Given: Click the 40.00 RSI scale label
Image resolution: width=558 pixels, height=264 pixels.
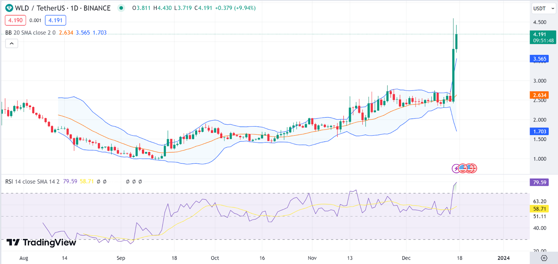Looking at the screenshot, I should pyautogui.click(x=540, y=228).
